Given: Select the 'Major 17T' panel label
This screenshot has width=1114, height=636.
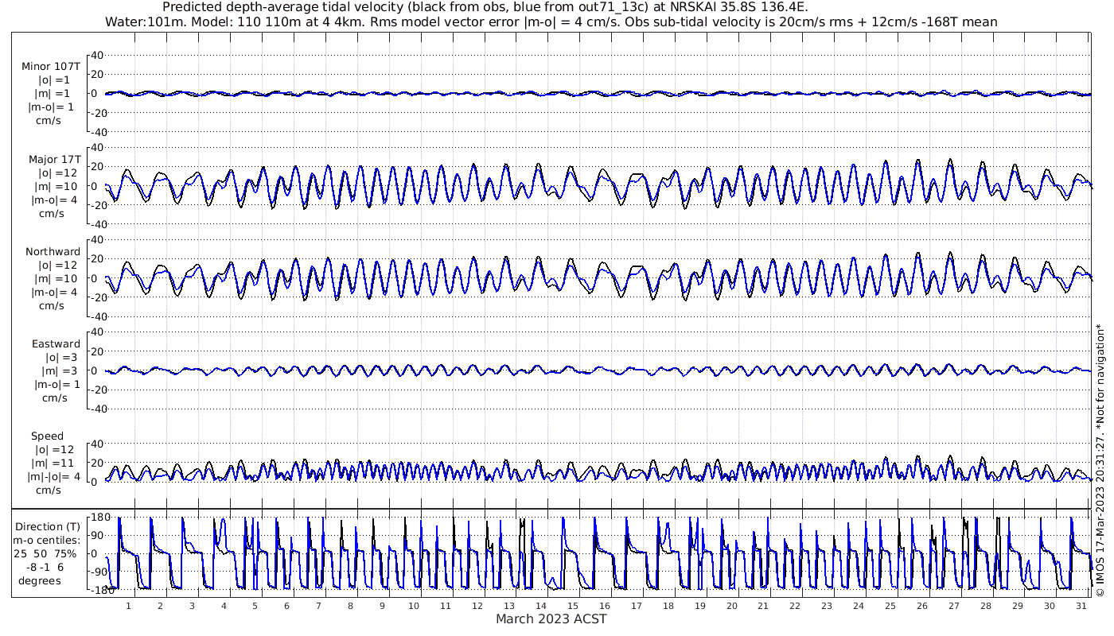Looking at the screenshot, I should click(x=52, y=159).
